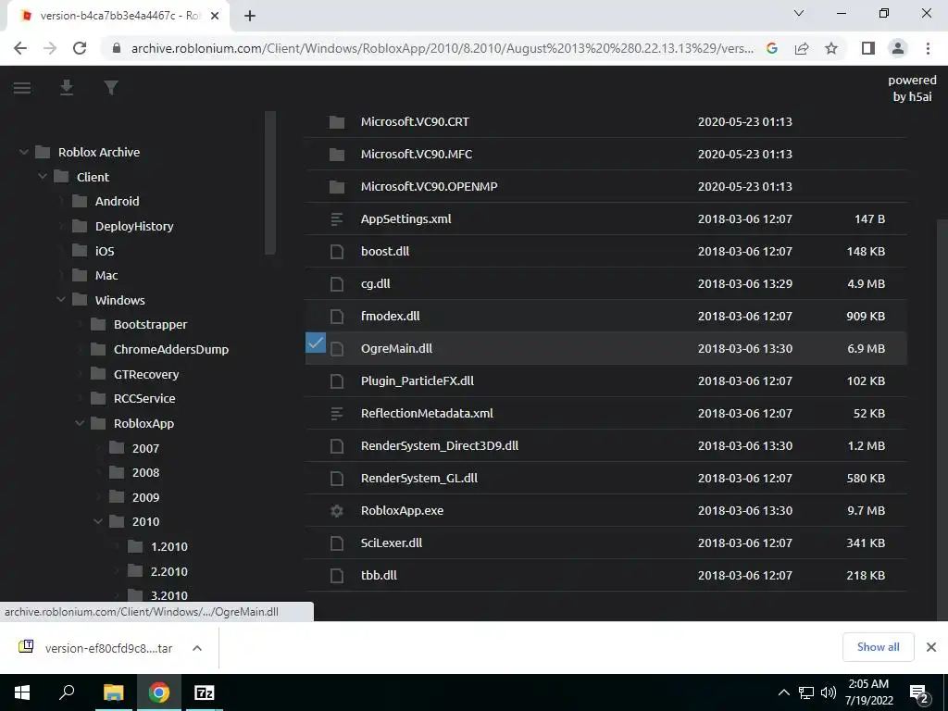Open the Chrome profile avatar
The image size is (948, 711).
[898, 48]
